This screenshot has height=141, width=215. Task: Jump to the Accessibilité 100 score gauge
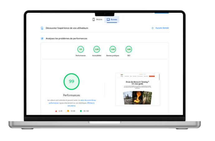[x=97, y=49]
